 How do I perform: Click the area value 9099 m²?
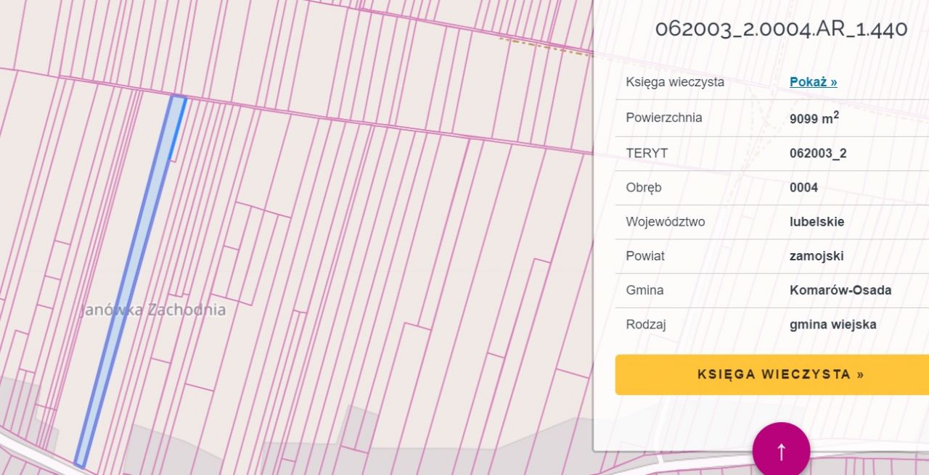814,118
